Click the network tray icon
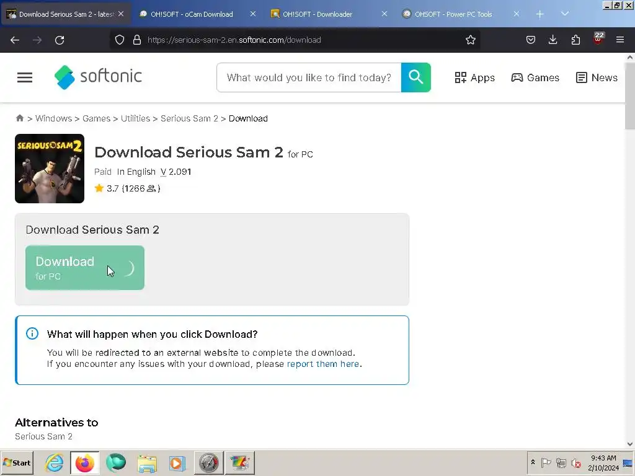635x476 pixels. 561,462
